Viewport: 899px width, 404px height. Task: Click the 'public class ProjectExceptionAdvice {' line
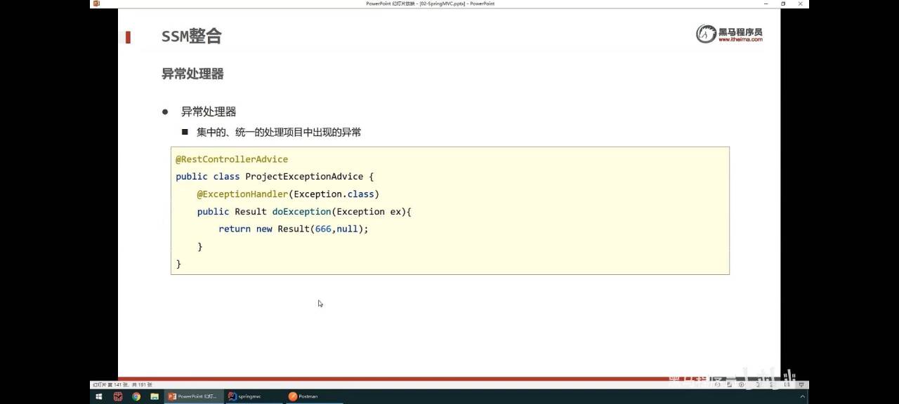275,177
